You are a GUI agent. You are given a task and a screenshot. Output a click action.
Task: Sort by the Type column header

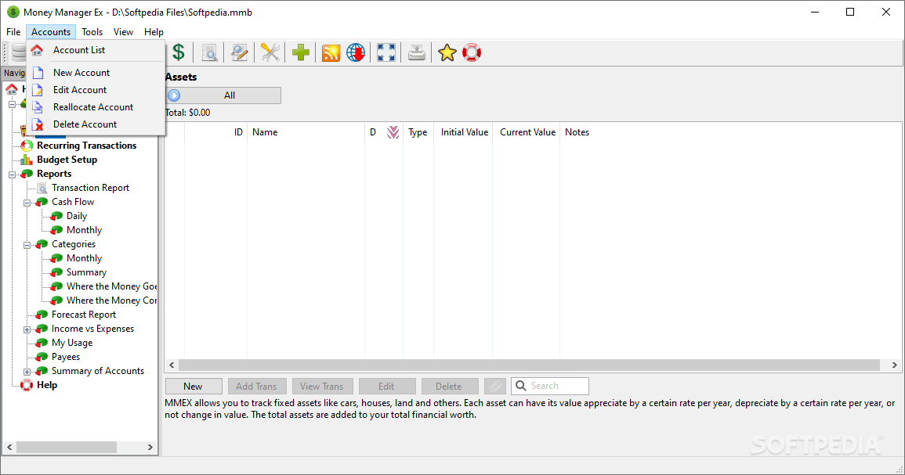pyautogui.click(x=418, y=132)
